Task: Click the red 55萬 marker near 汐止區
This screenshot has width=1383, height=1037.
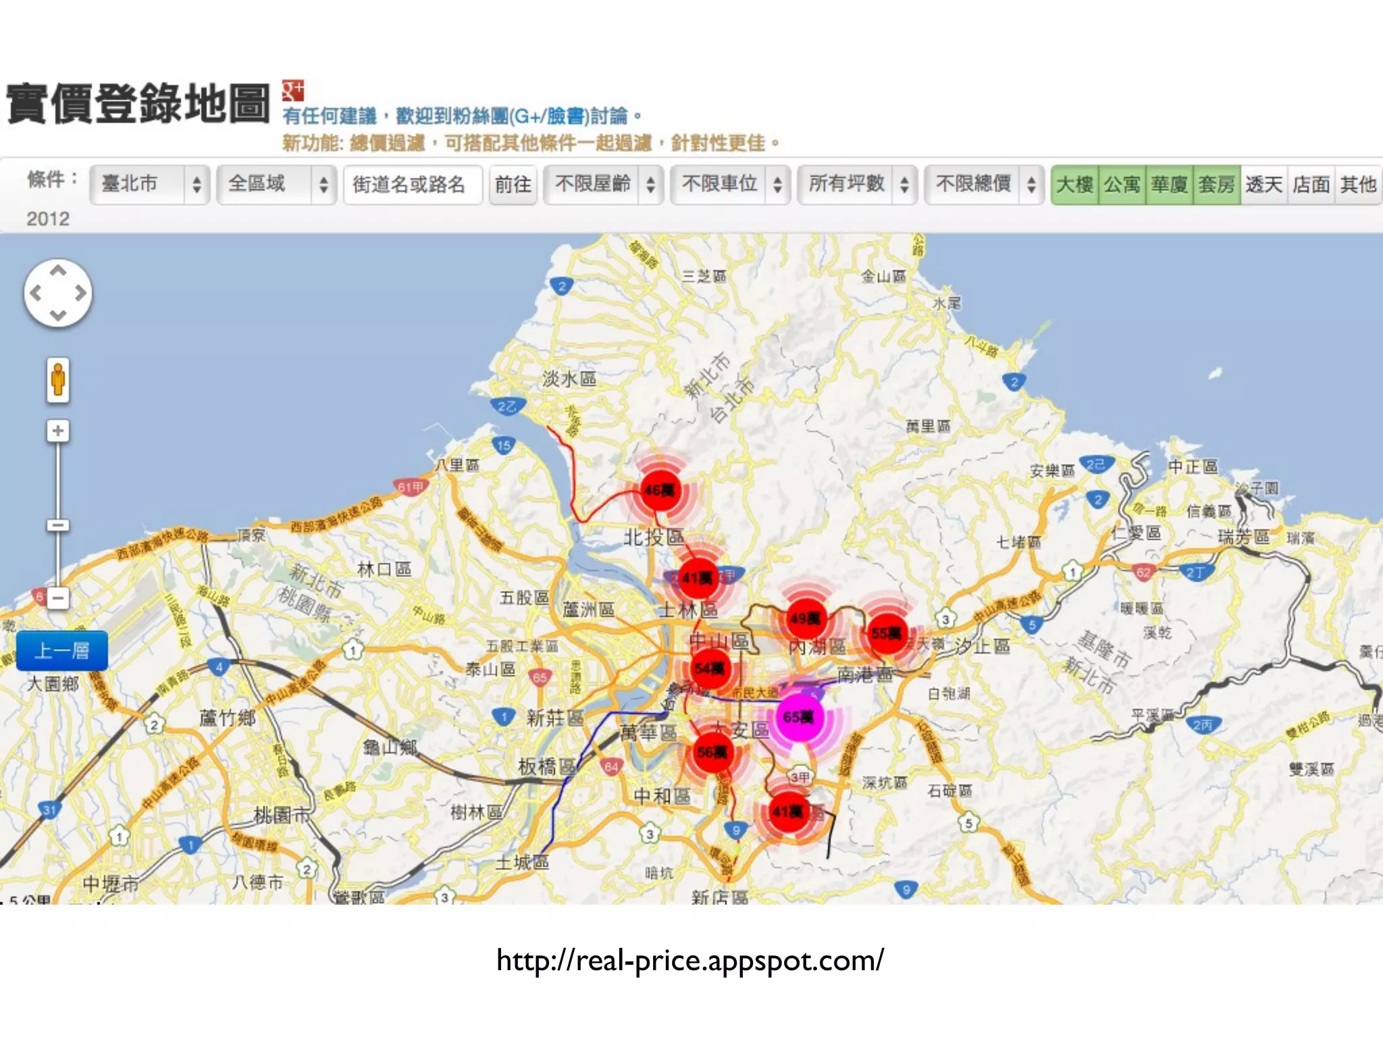Action: click(887, 633)
